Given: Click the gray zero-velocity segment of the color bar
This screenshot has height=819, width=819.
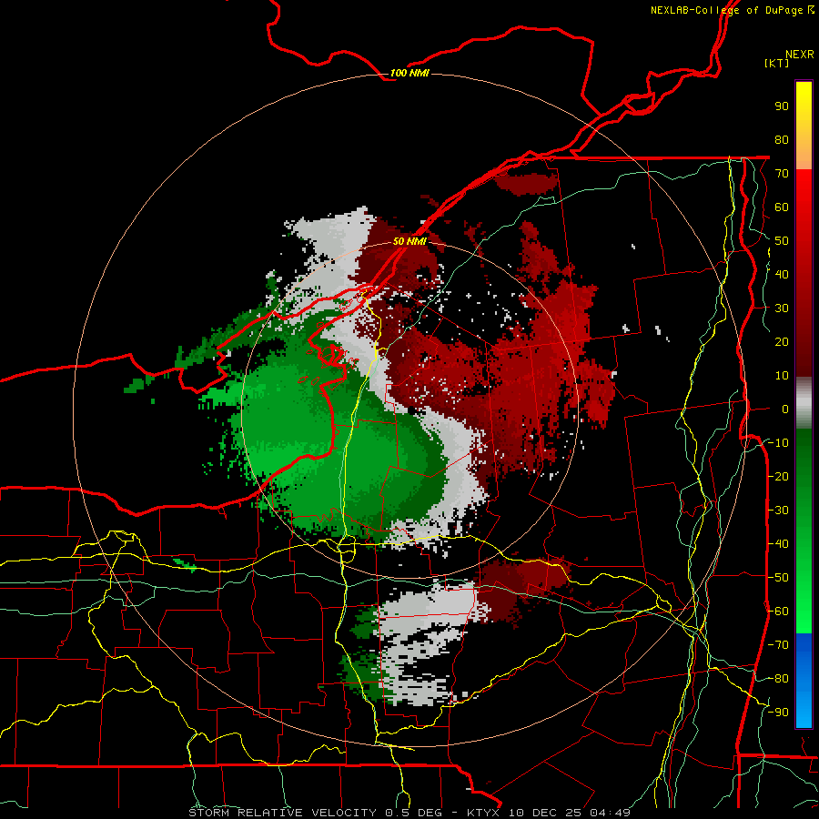Looking at the screenshot, I should point(804,405).
